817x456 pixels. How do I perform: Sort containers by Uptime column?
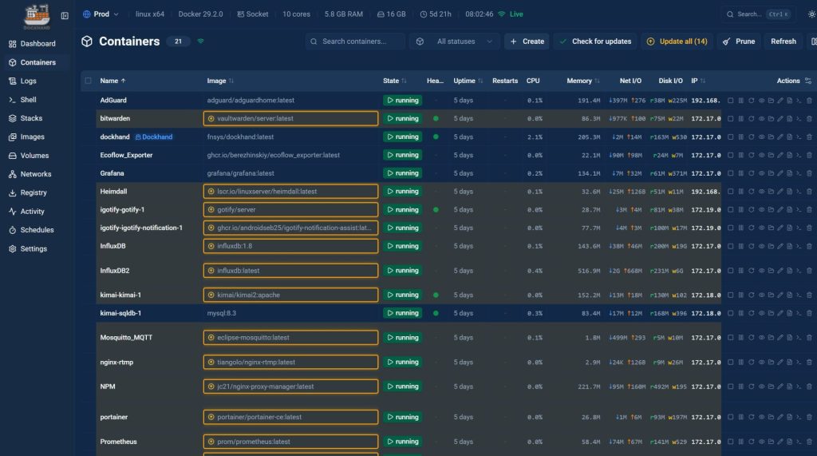point(468,81)
